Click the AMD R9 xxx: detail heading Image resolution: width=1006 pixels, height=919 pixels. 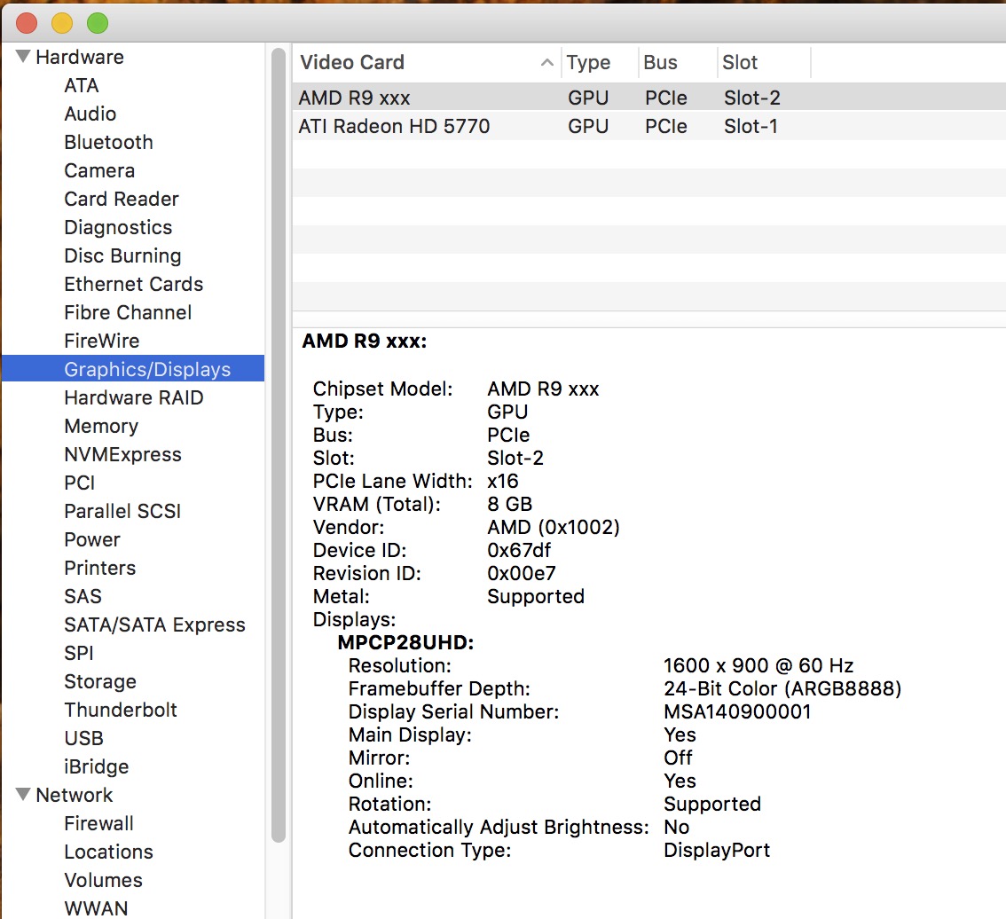tap(365, 341)
